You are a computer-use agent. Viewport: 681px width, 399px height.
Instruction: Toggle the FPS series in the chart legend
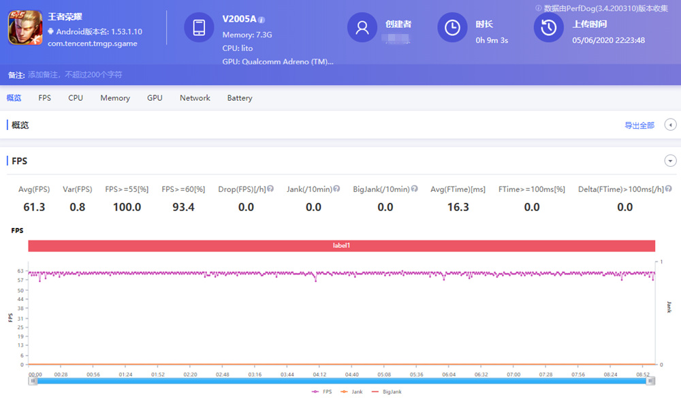point(323,392)
